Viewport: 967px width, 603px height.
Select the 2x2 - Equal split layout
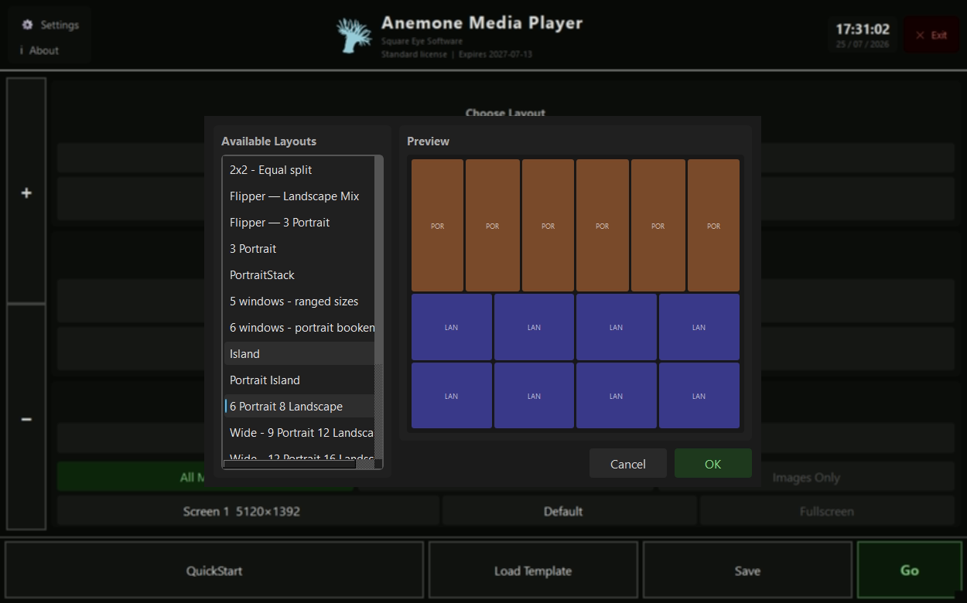(299, 170)
